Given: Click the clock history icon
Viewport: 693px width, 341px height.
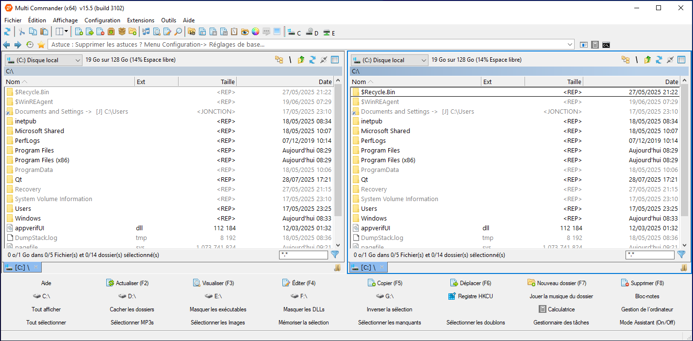Looking at the screenshot, I should pyautogui.click(x=30, y=45).
